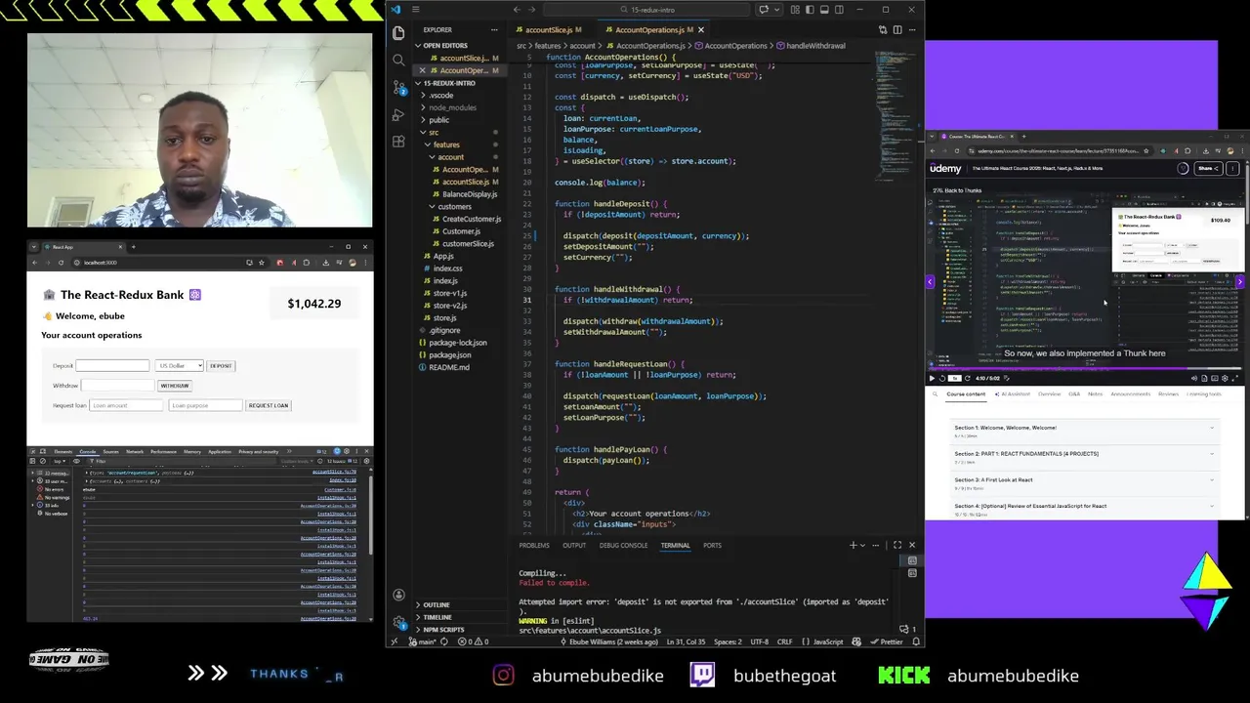Maximize the terminal panel size
The image size is (1250, 703).
[897, 545]
